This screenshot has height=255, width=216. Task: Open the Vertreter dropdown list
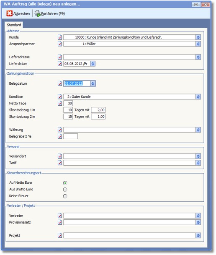pyautogui.click(x=198, y=216)
